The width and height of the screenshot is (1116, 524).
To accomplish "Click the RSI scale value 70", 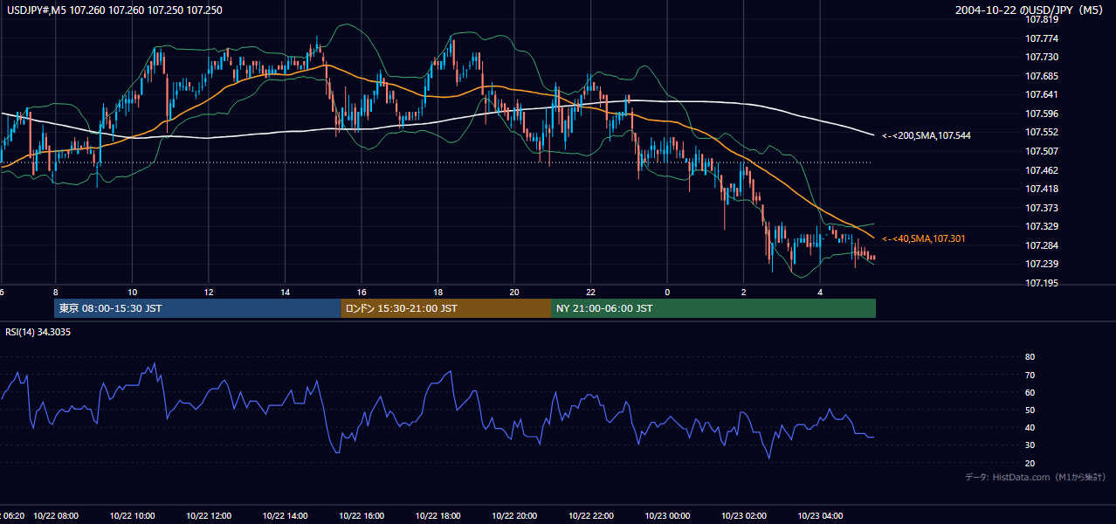I will pos(1030,376).
